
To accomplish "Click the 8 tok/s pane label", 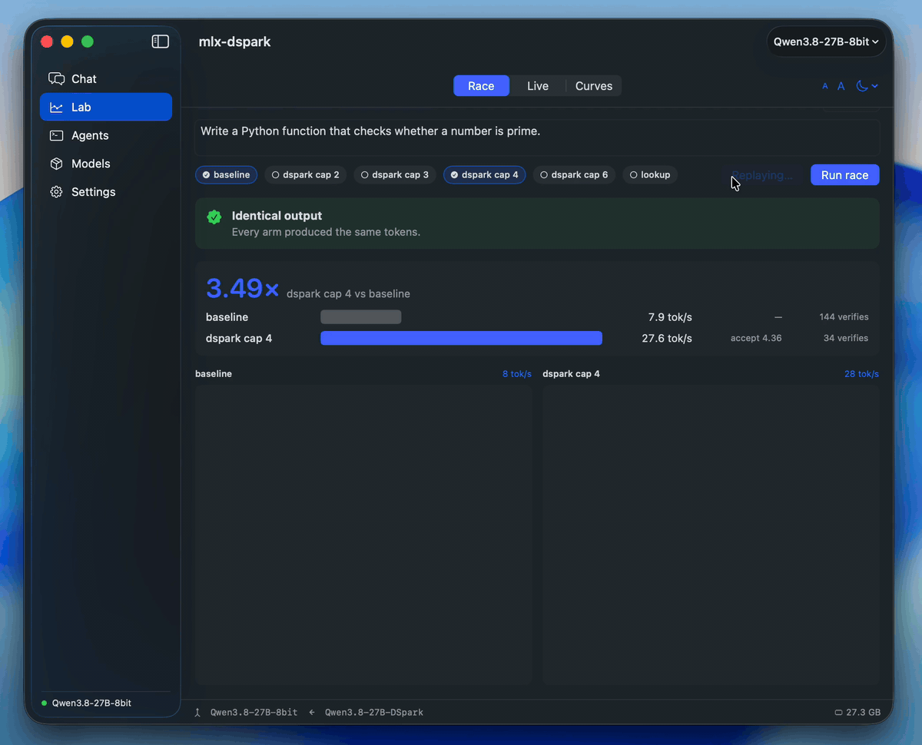I will tap(517, 374).
